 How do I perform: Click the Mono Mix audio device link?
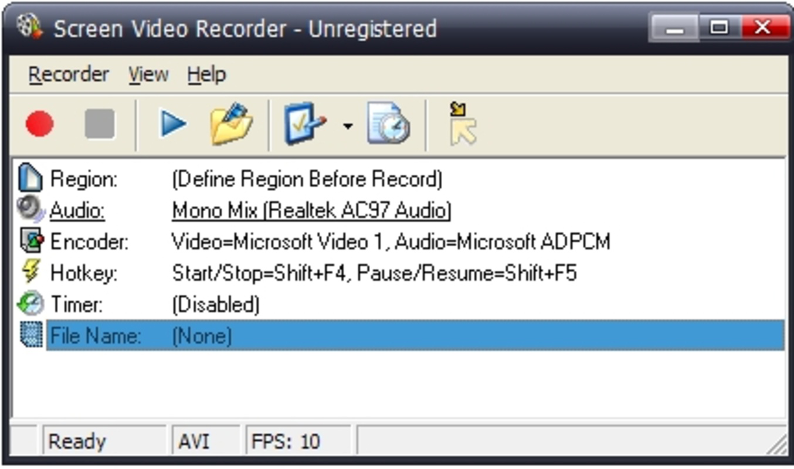click(311, 210)
